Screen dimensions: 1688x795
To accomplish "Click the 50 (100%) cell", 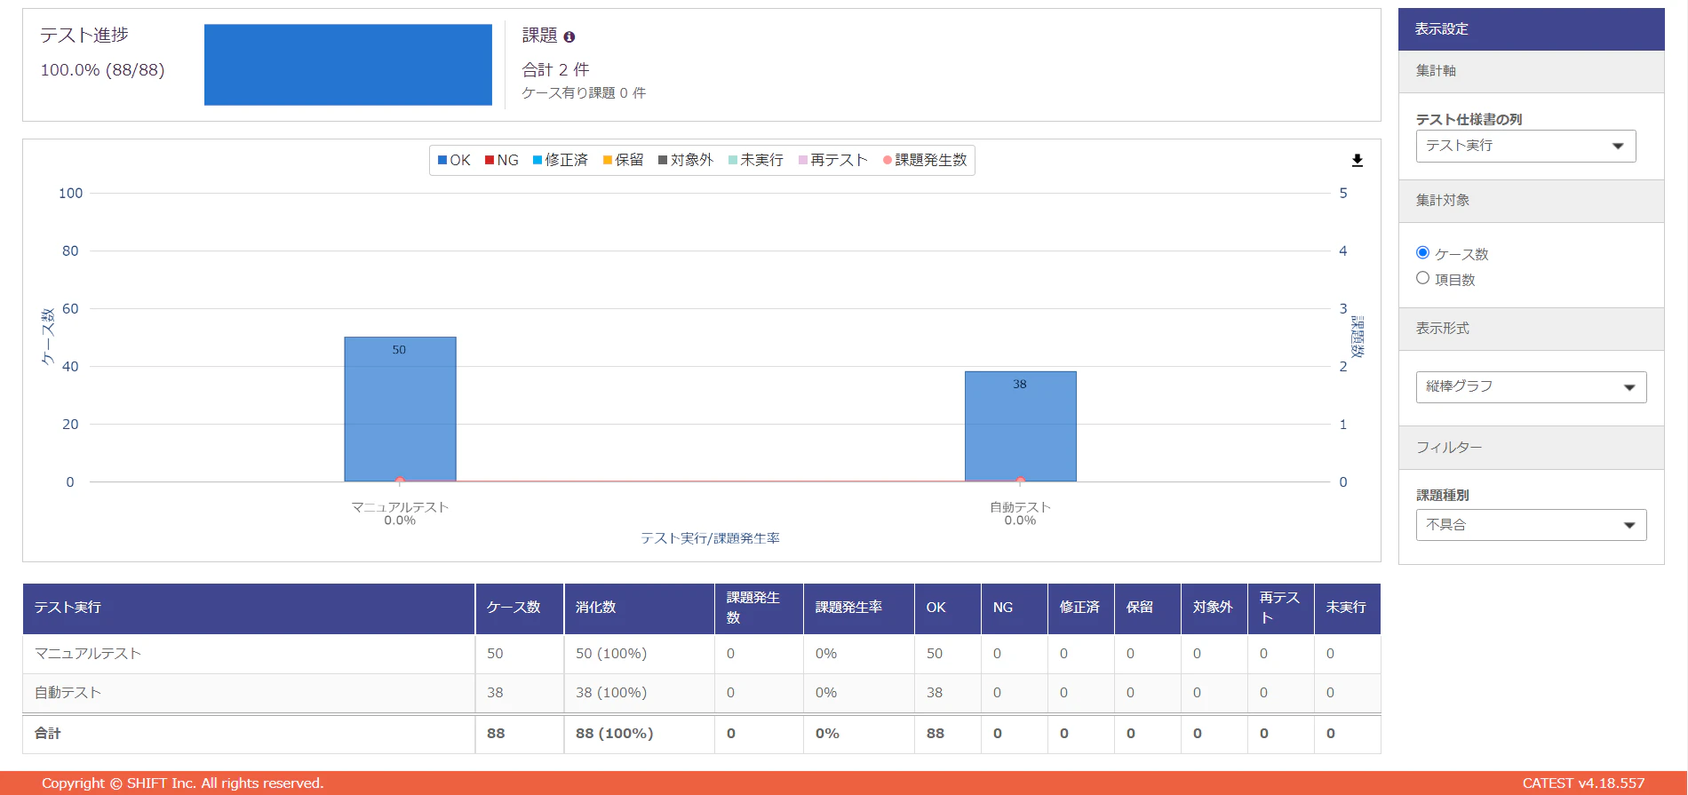I will point(640,654).
